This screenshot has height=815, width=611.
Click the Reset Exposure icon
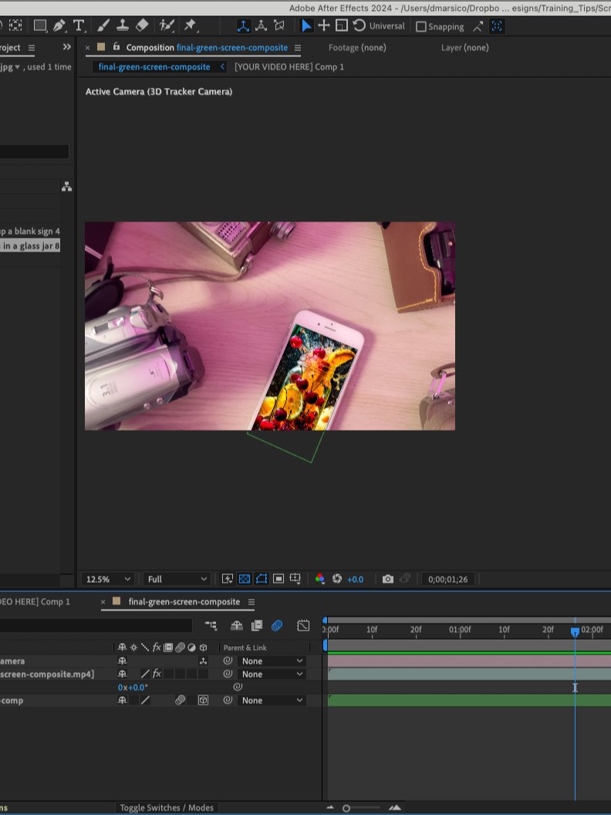(336, 579)
